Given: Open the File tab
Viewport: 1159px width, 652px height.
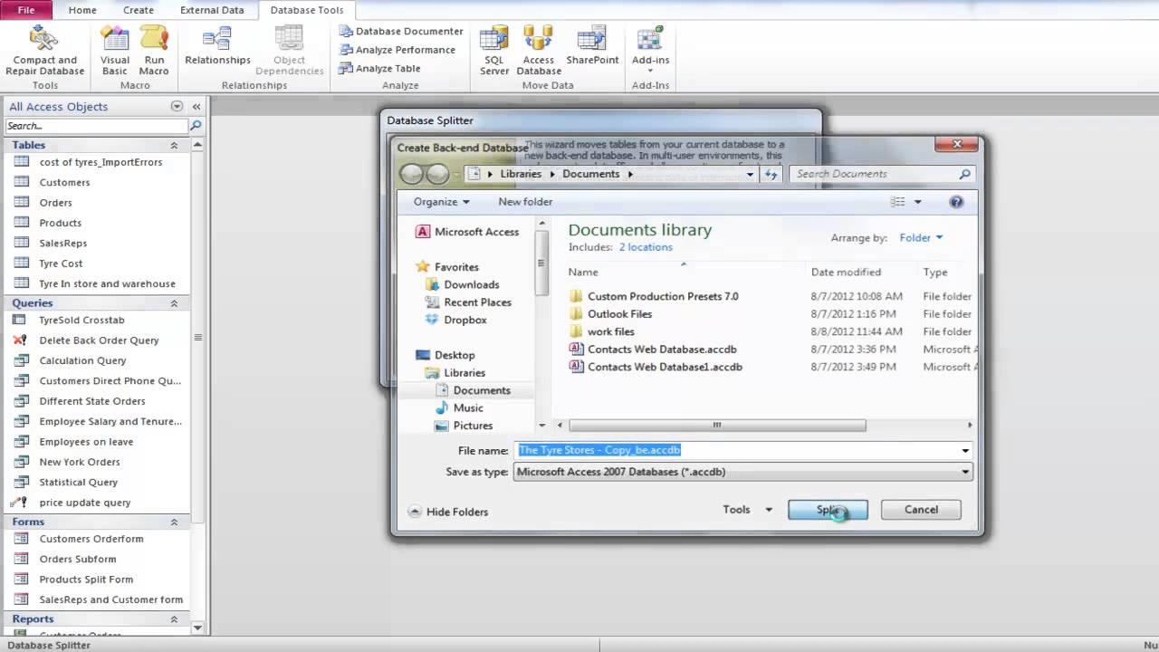Looking at the screenshot, I should 26,10.
